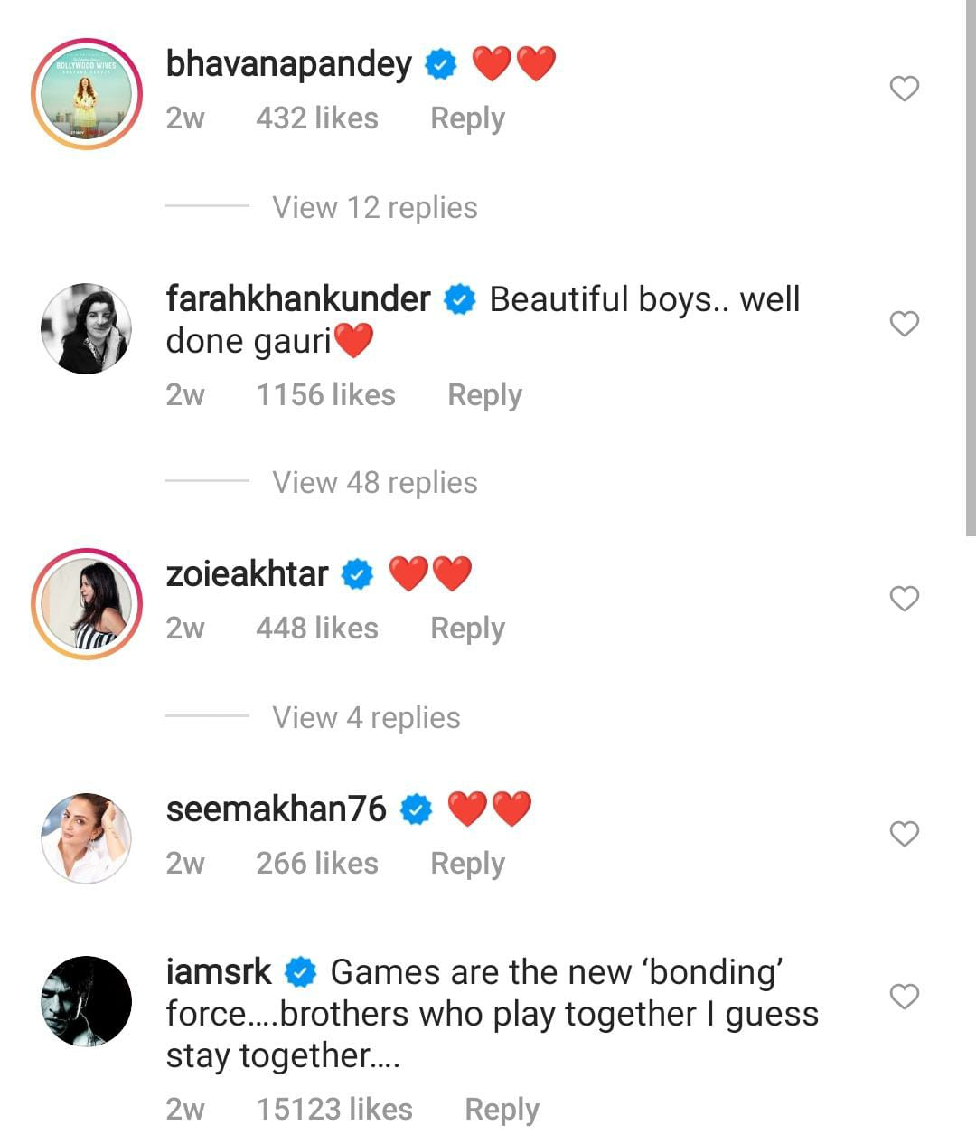Like farahkhankunder's comment with the heart icon
Viewport: 976px width, 1135px height.
tap(904, 324)
